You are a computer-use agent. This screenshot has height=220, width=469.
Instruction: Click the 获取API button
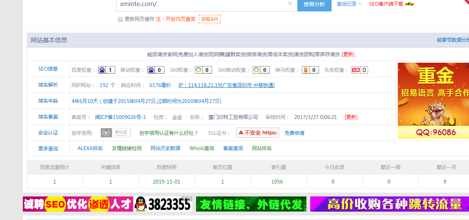(x=210, y=19)
